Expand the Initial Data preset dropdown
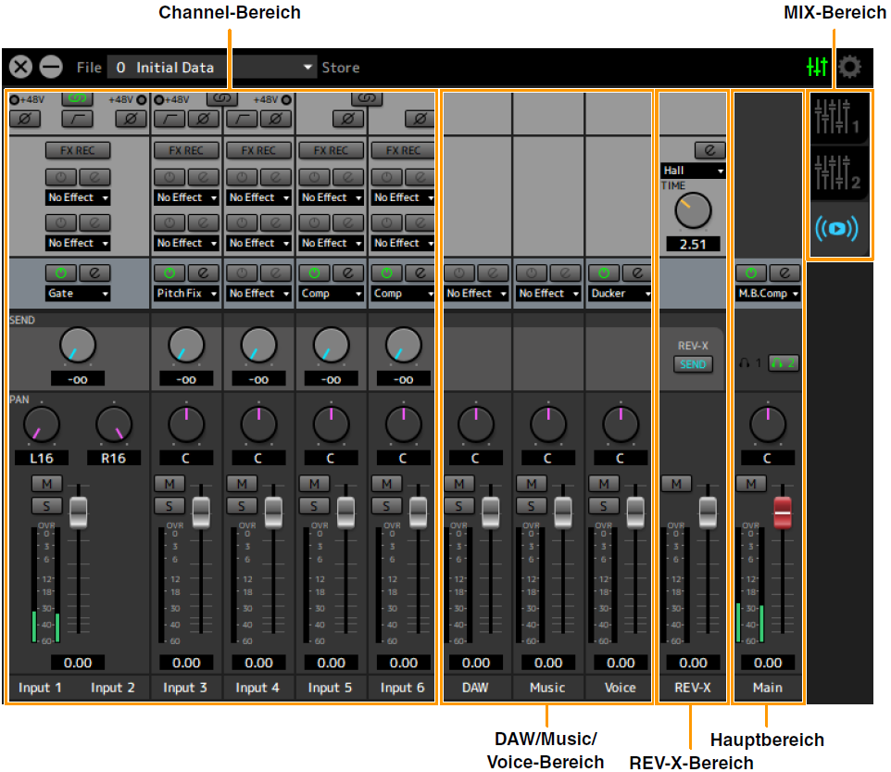This screenshot has width=891, height=772. [308, 68]
